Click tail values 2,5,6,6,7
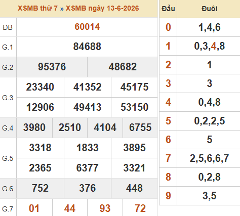Screen dimensions: 240x216 coord(209,158)
